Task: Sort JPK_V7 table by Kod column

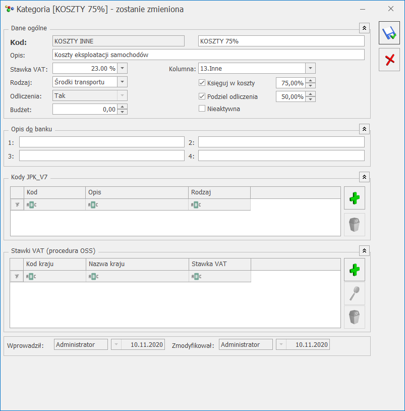Action: (54, 192)
